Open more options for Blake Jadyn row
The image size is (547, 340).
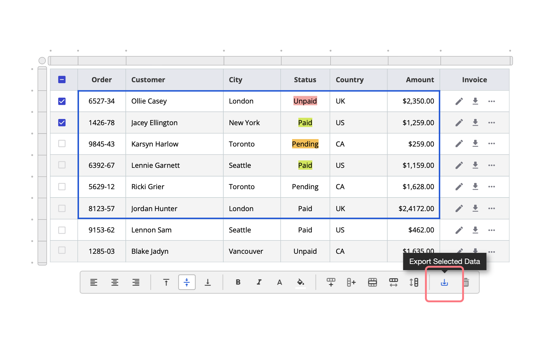point(492,251)
